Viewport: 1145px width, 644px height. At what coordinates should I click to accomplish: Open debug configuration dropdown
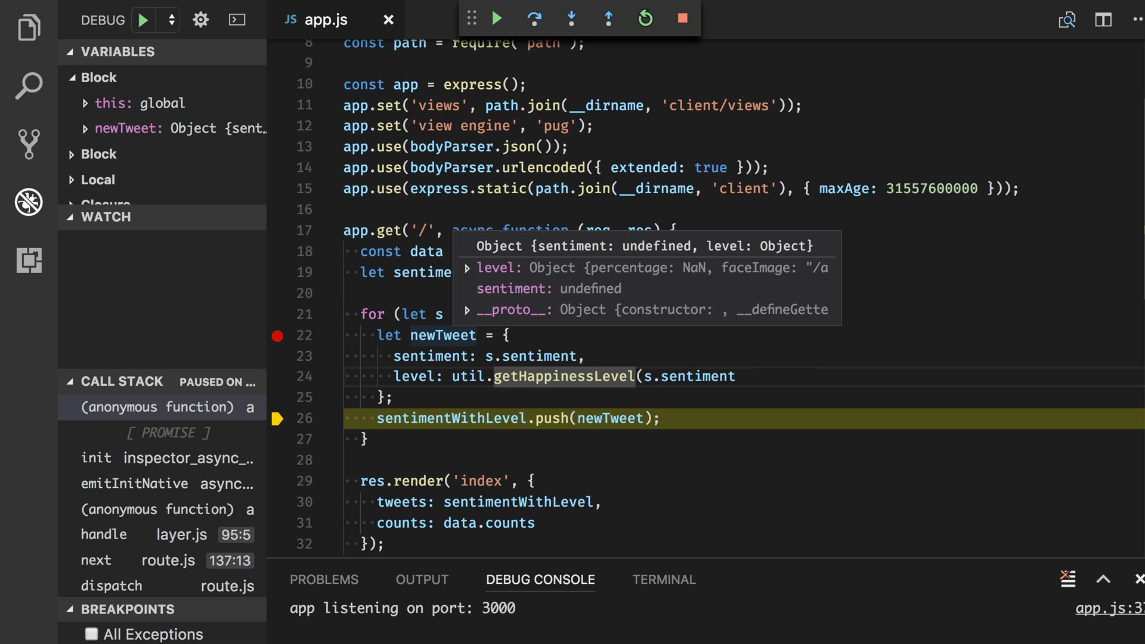click(x=171, y=20)
